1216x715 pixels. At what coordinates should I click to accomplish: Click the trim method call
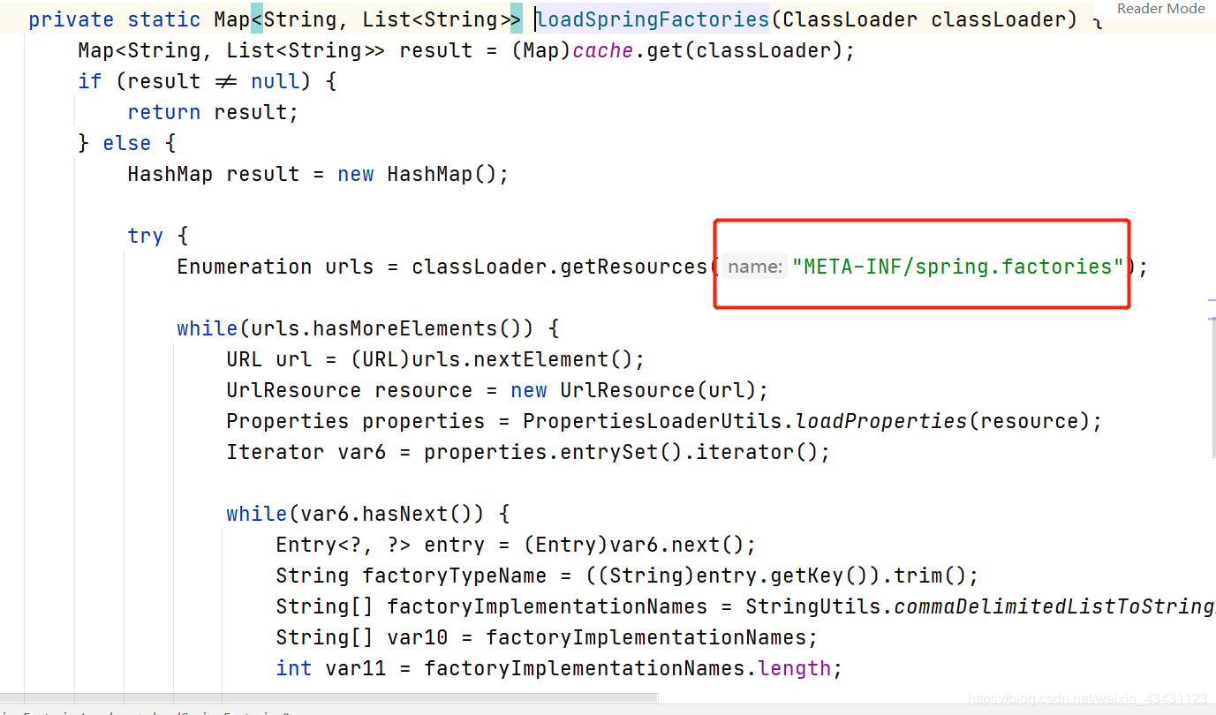pyautogui.click(x=918, y=576)
